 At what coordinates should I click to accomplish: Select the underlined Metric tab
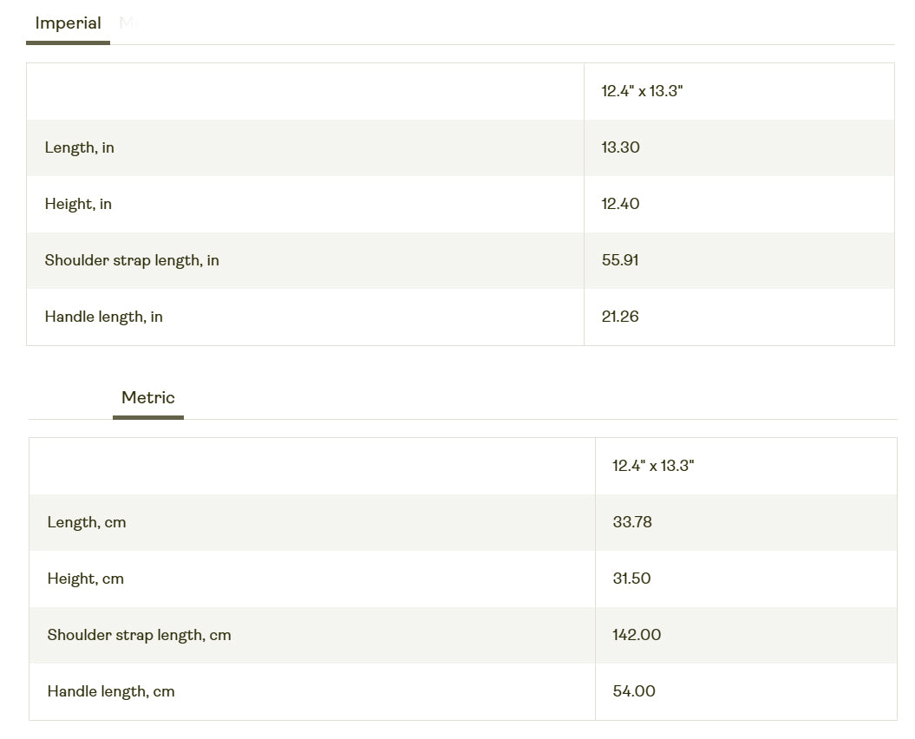click(x=148, y=398)
